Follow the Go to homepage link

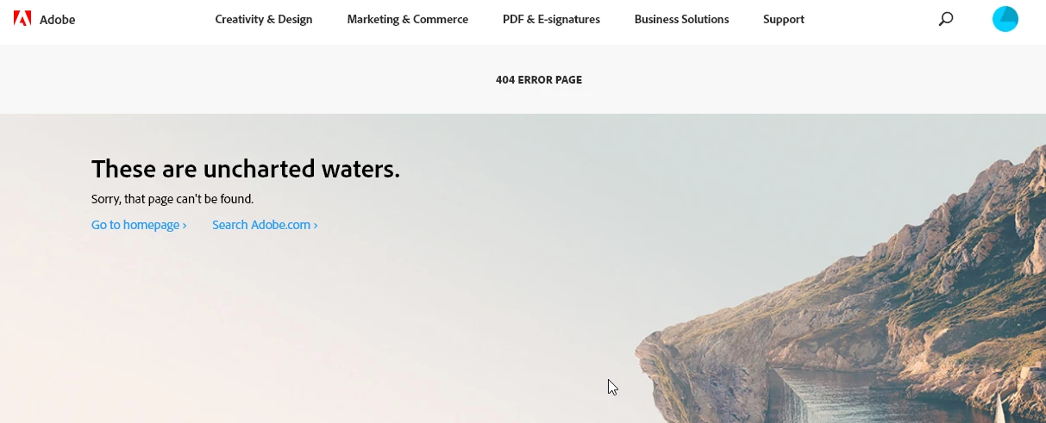[139, 225]
